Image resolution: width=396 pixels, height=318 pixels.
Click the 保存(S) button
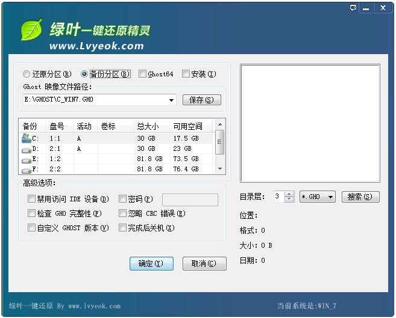[x=202, y=100]
